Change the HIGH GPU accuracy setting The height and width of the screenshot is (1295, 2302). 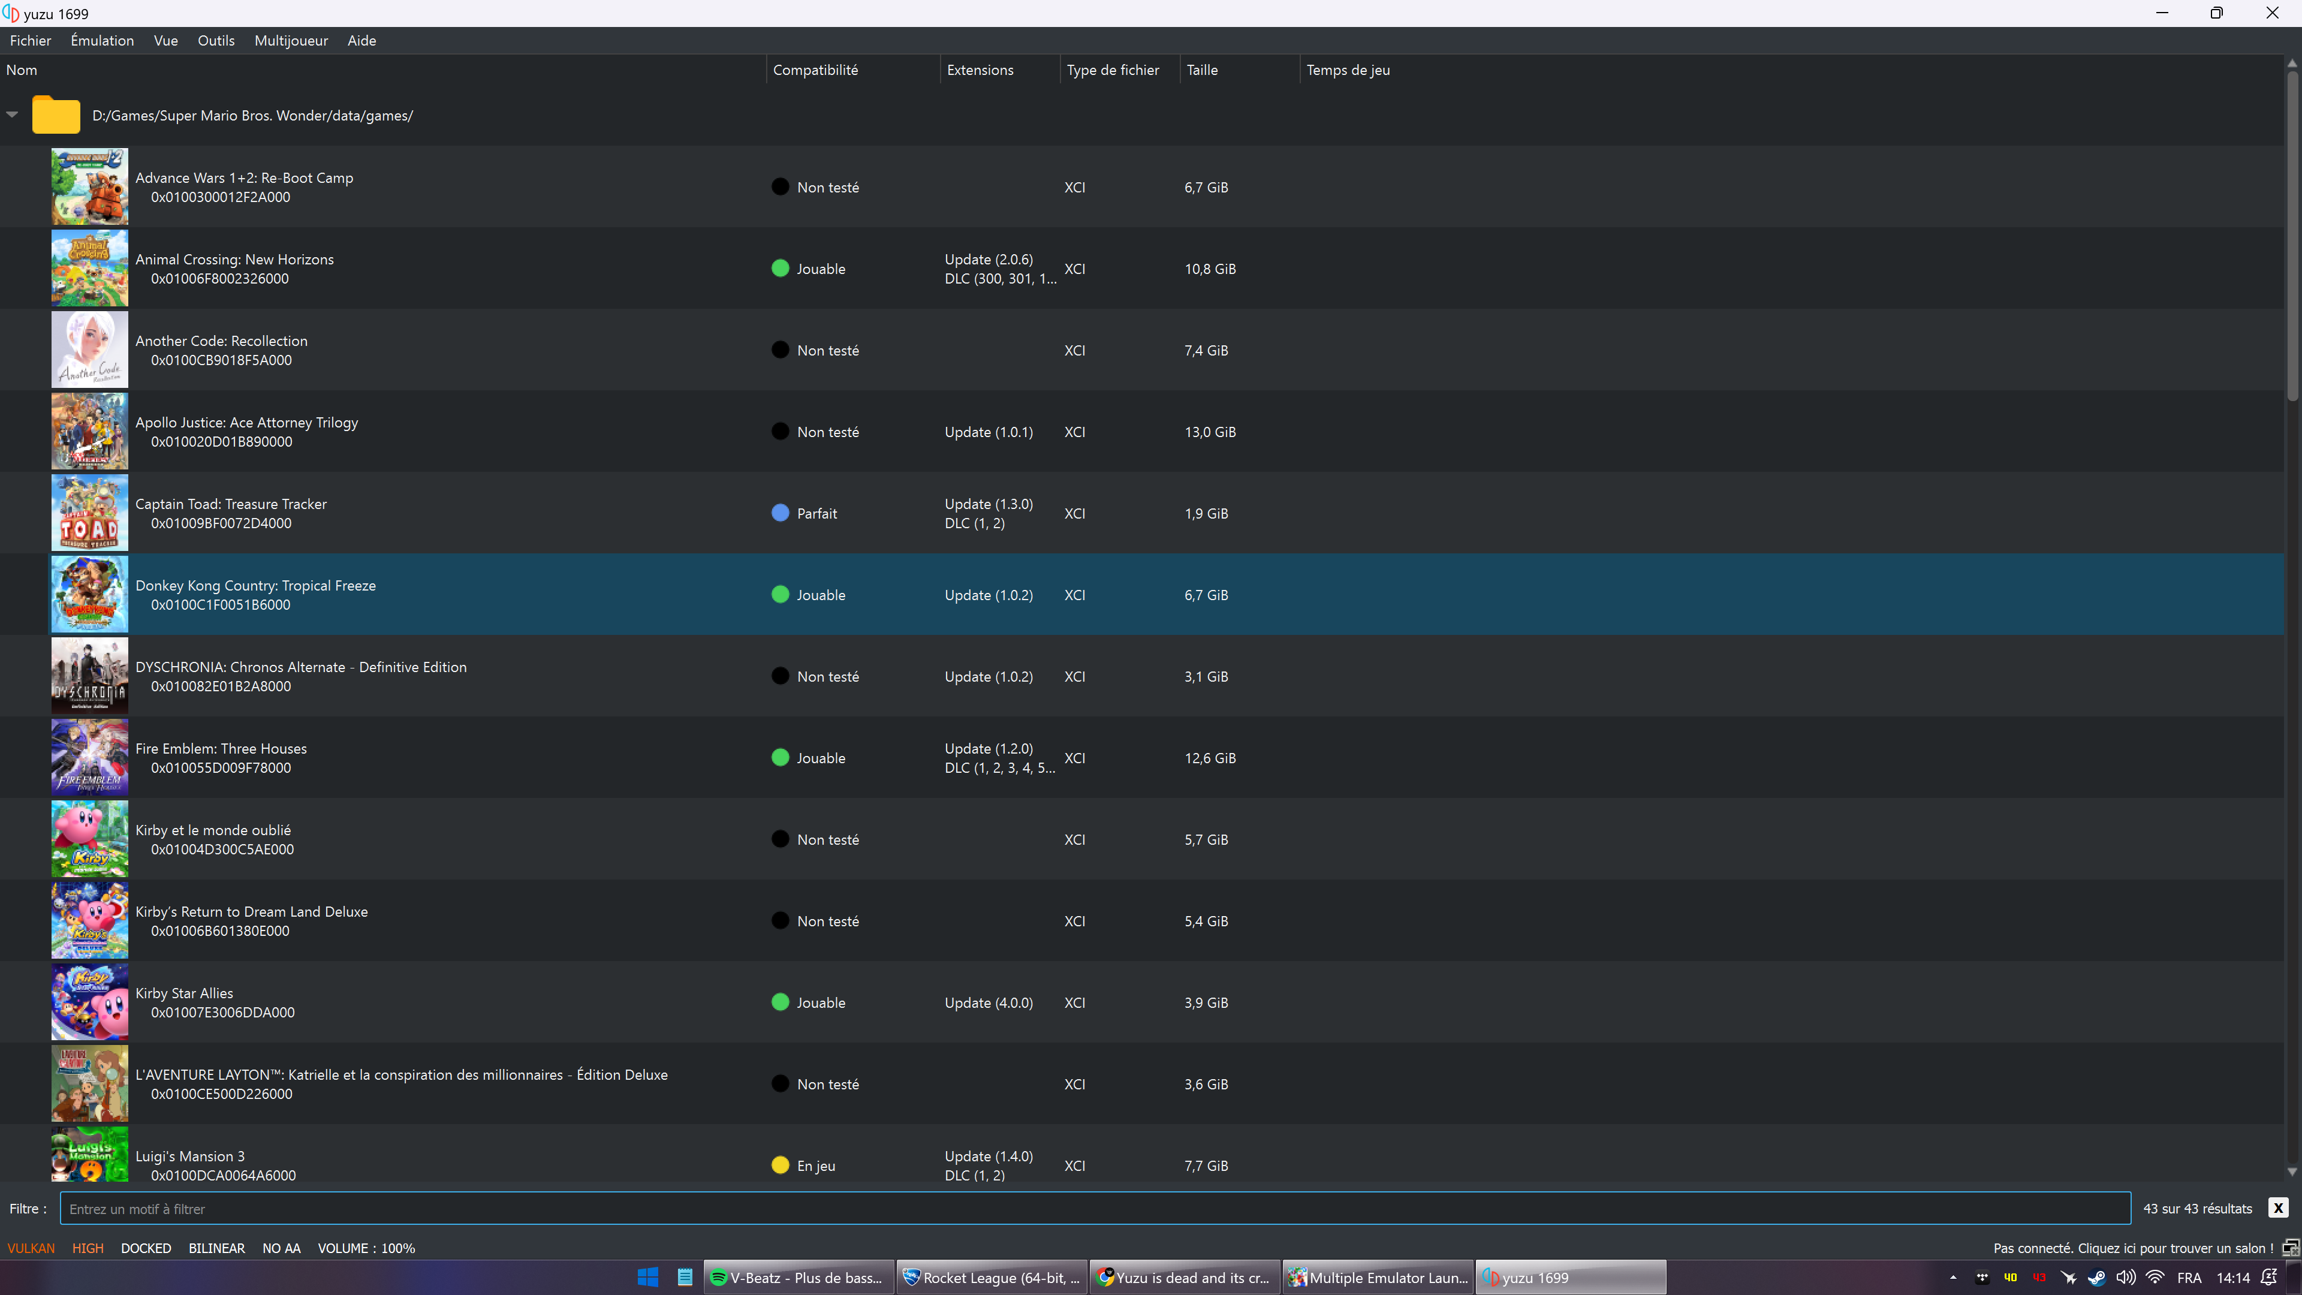[88, 1248]
